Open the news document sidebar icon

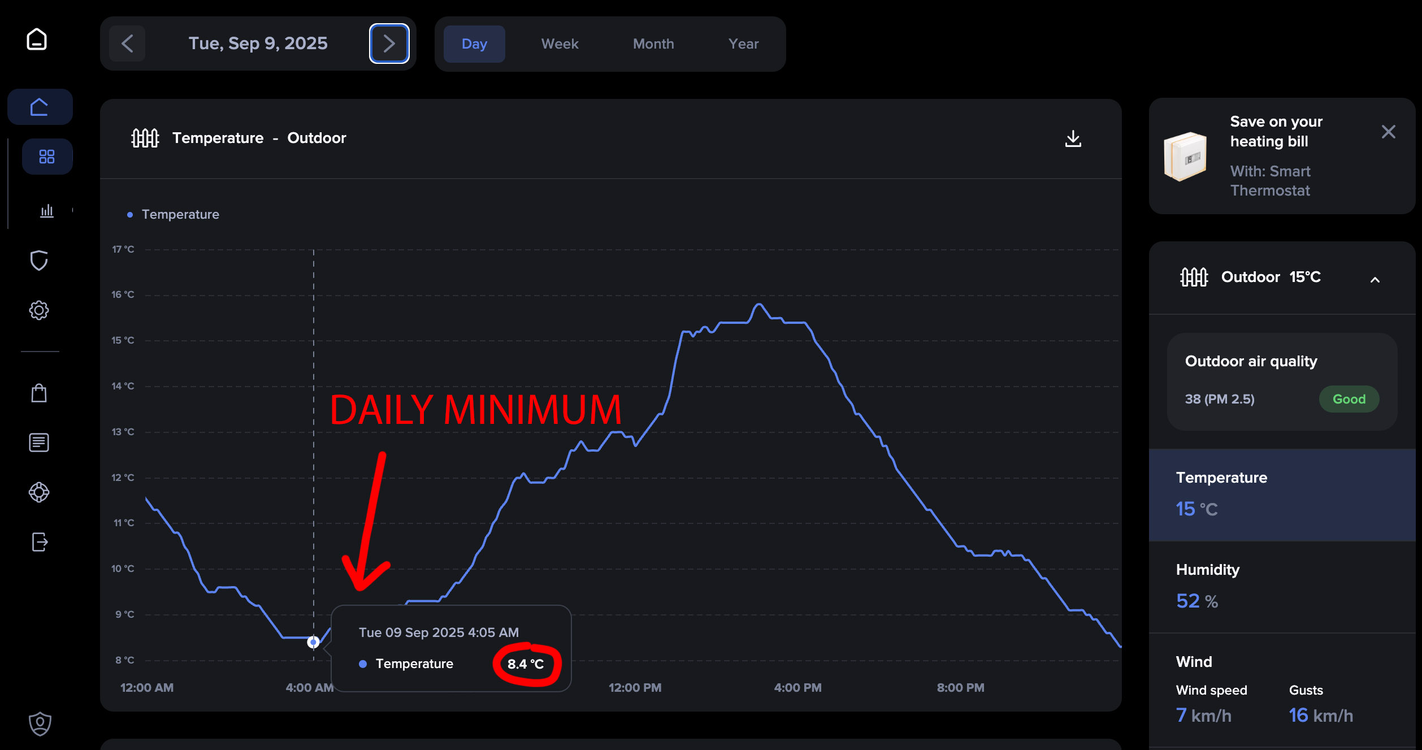[x=39, y=442]
